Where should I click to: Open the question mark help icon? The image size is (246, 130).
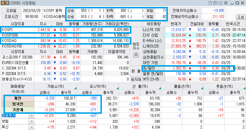pos(7,3)
